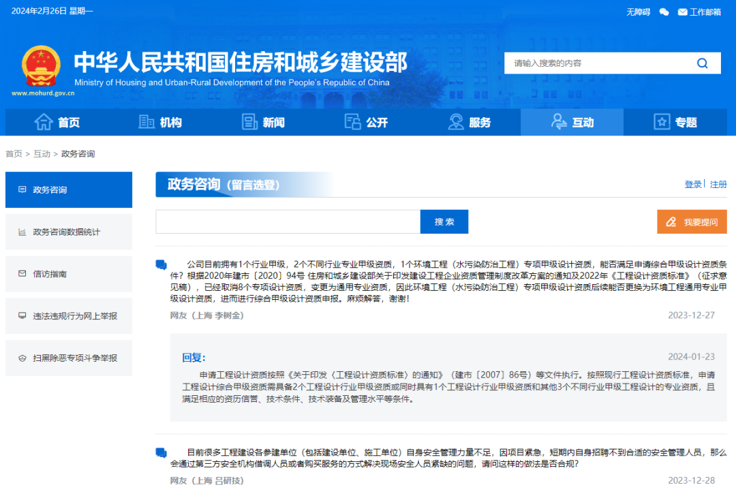This screenshot has width=736, height=498.
Task: Click the orange 我要提问 button
Action: [x=692, y=221]
